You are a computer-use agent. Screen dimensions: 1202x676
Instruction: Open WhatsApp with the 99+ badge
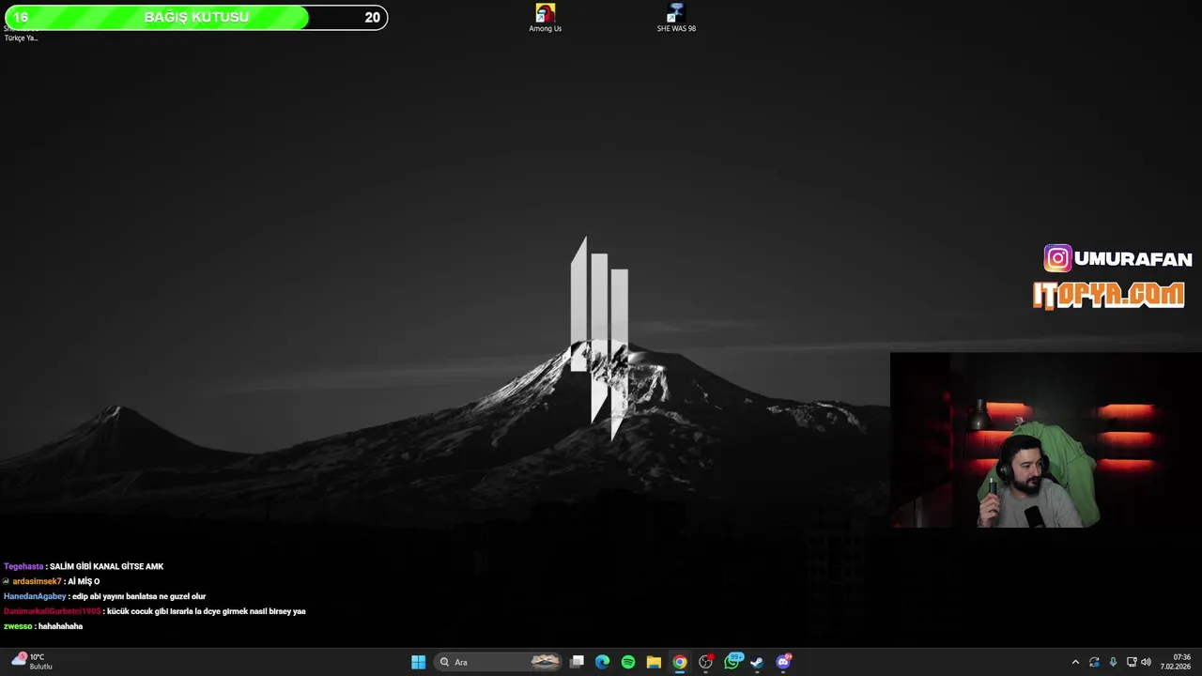point(732,662)
